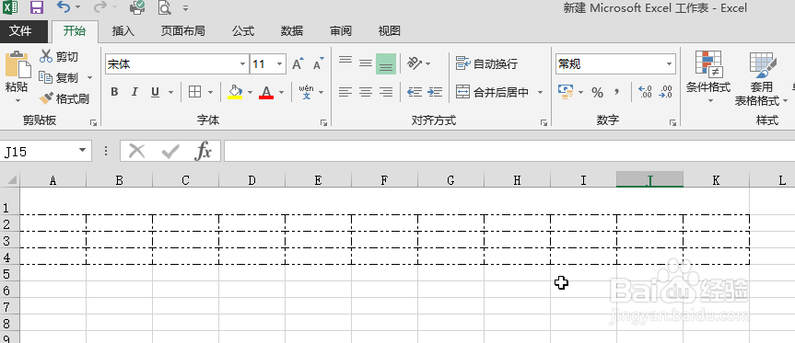
Task: Open the font color dropdown arrow
Action: coord(281,93)
